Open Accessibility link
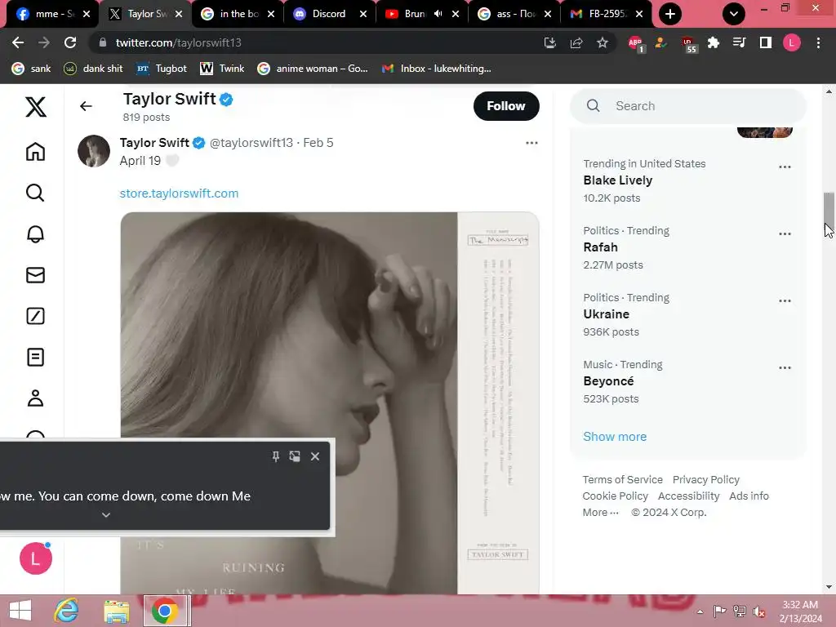The width and height of the screenshot is (836, 627). 688,496
